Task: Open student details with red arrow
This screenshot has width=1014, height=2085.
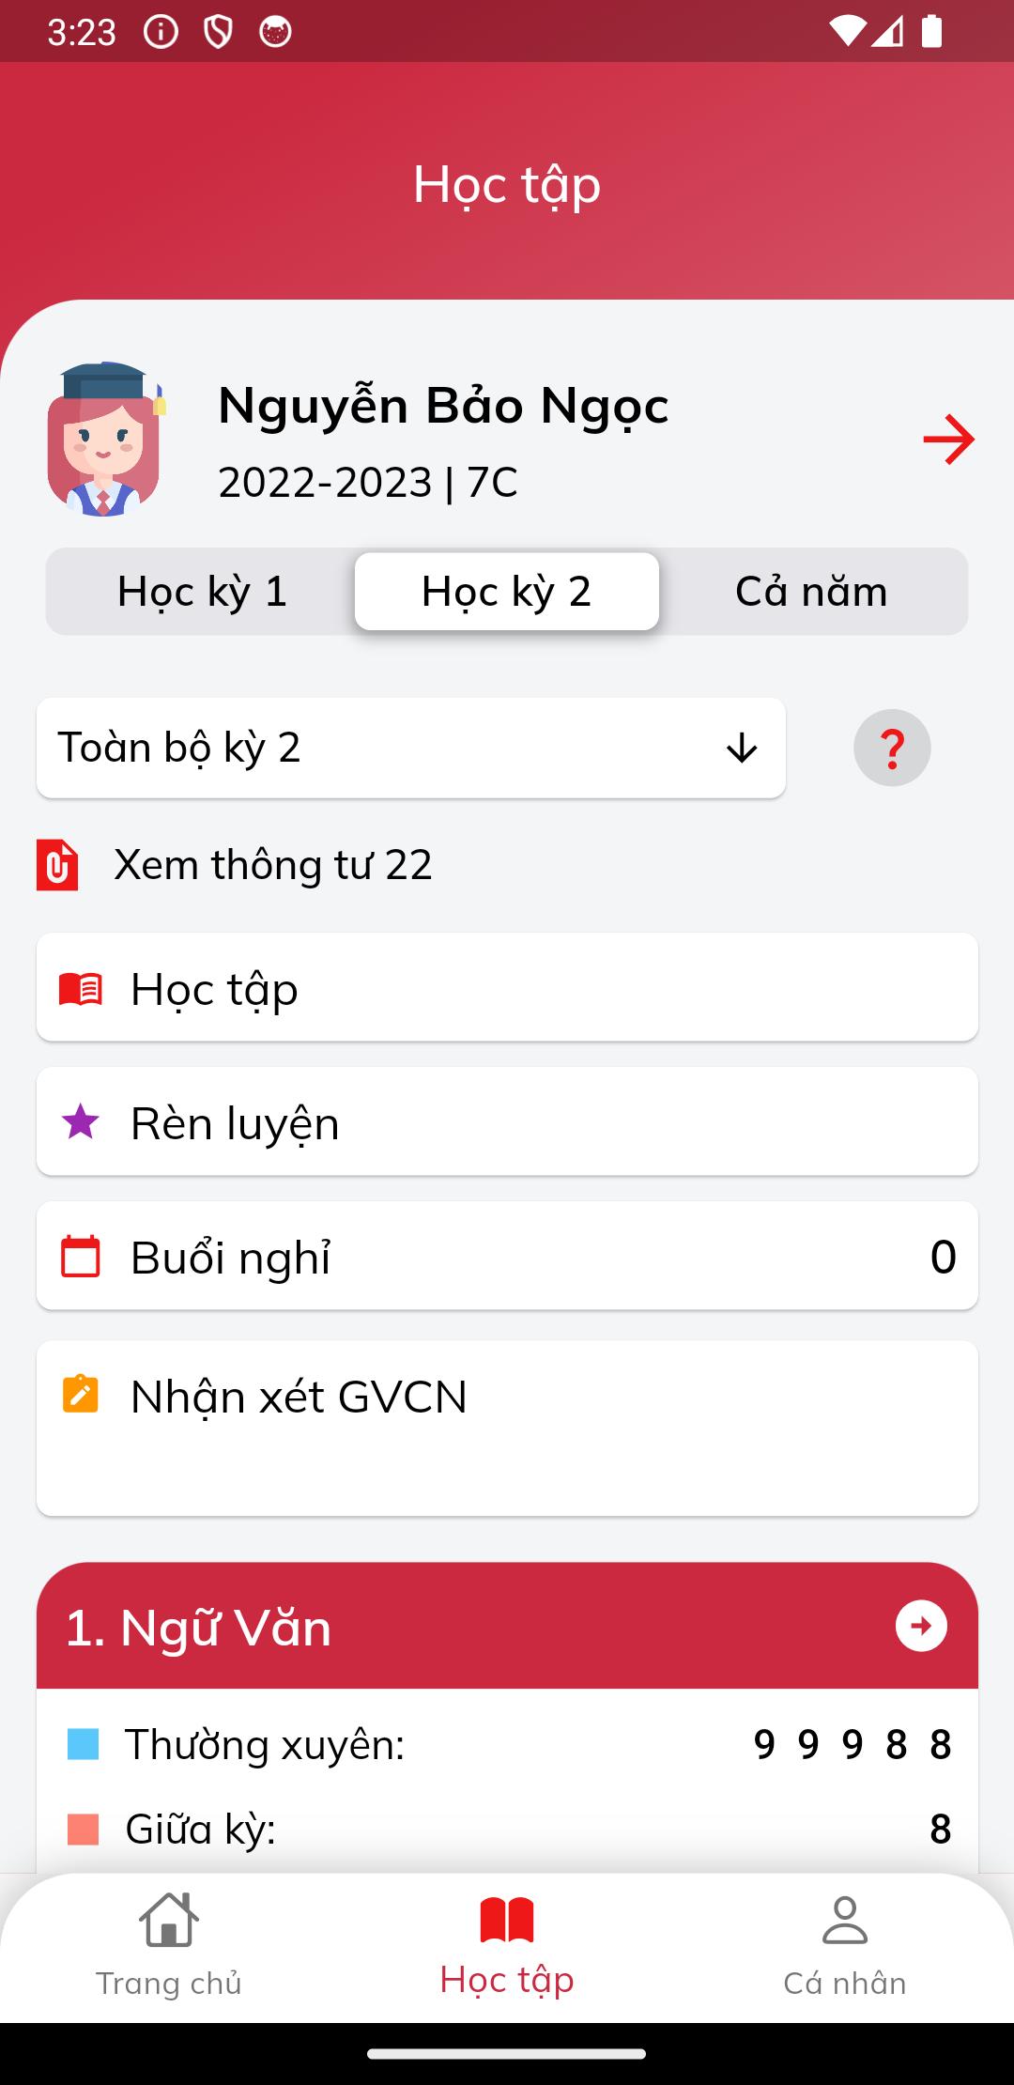Action: click(x=948, y=440)
